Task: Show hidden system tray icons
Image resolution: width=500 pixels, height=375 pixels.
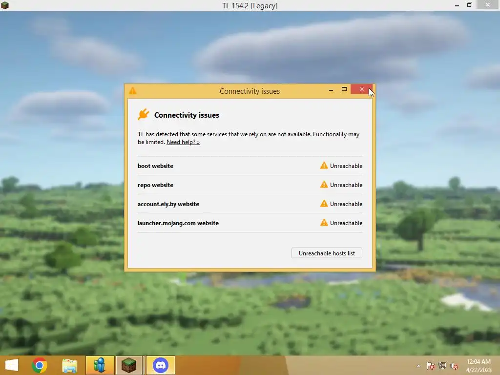Action: 418,366
